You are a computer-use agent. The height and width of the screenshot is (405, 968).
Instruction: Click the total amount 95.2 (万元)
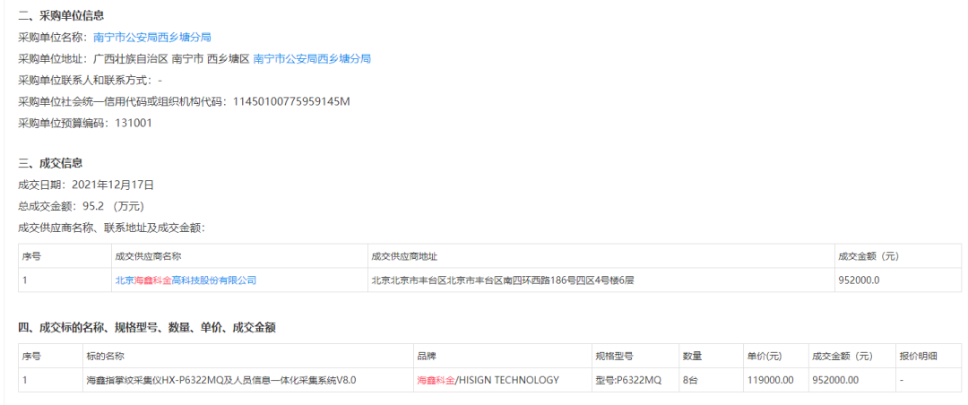(113, 205)
